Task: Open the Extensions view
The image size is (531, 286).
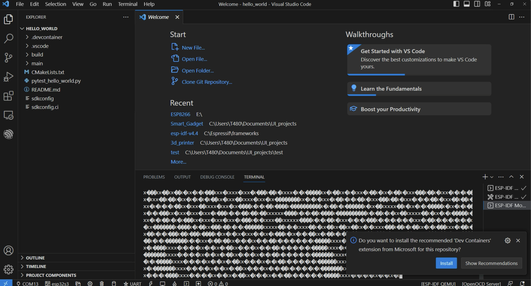Action: coord(8,96)
